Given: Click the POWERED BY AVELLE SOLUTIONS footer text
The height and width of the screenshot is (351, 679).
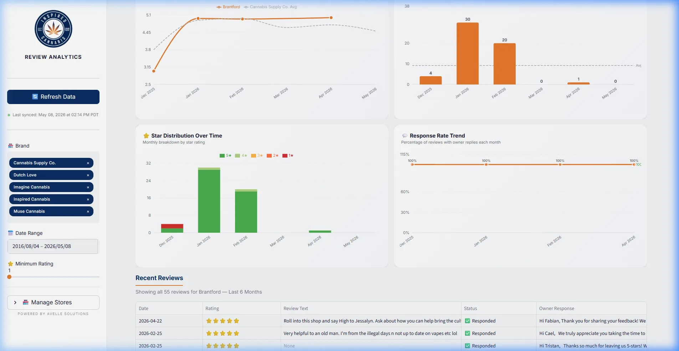Looking at the screenshot, I should (x=53, y=314).
